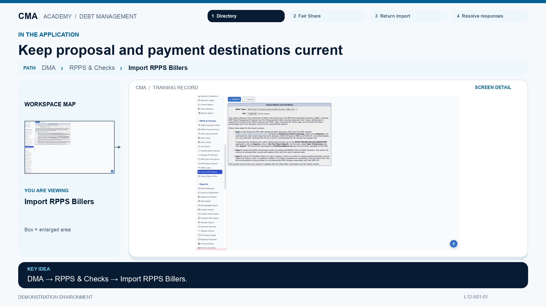Open the mastercardconnect.com link
Image resolution: width=546 pixels, height=307 pixels.
[251, 134]
